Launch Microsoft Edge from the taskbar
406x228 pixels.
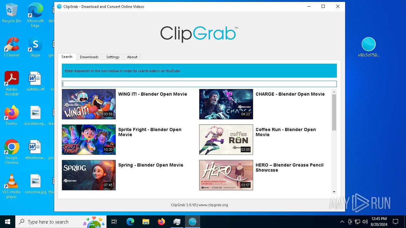coord(130,222)
